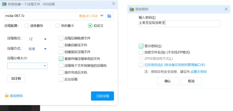
Task: Click the 加注释 button
Action: (x=16, y=79)
